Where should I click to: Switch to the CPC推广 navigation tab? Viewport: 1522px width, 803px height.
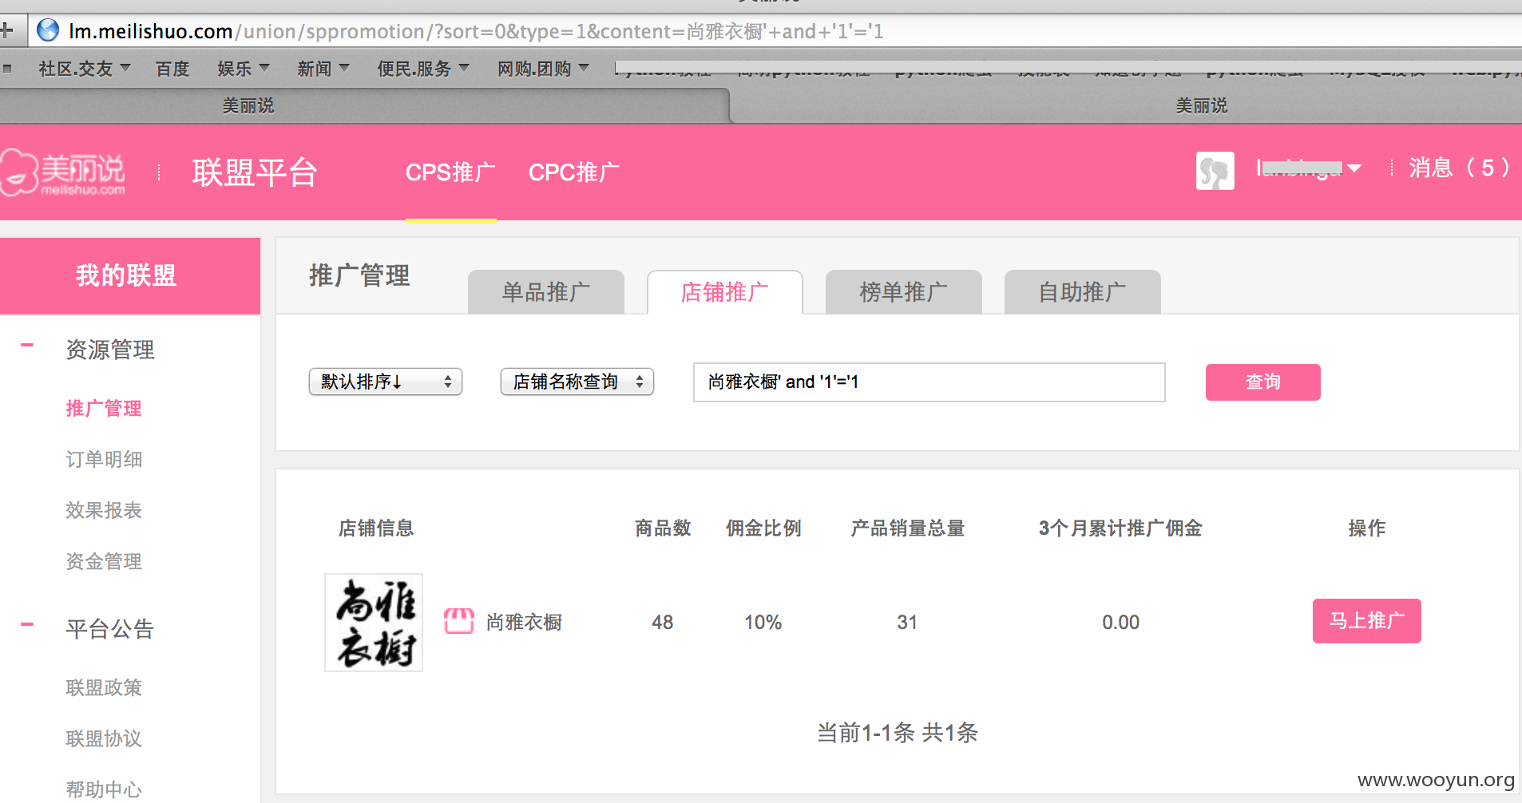point(574,172)
